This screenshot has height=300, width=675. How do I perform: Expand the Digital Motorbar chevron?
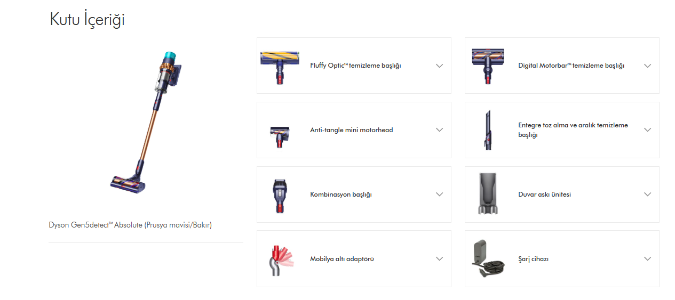click(648, 66)
